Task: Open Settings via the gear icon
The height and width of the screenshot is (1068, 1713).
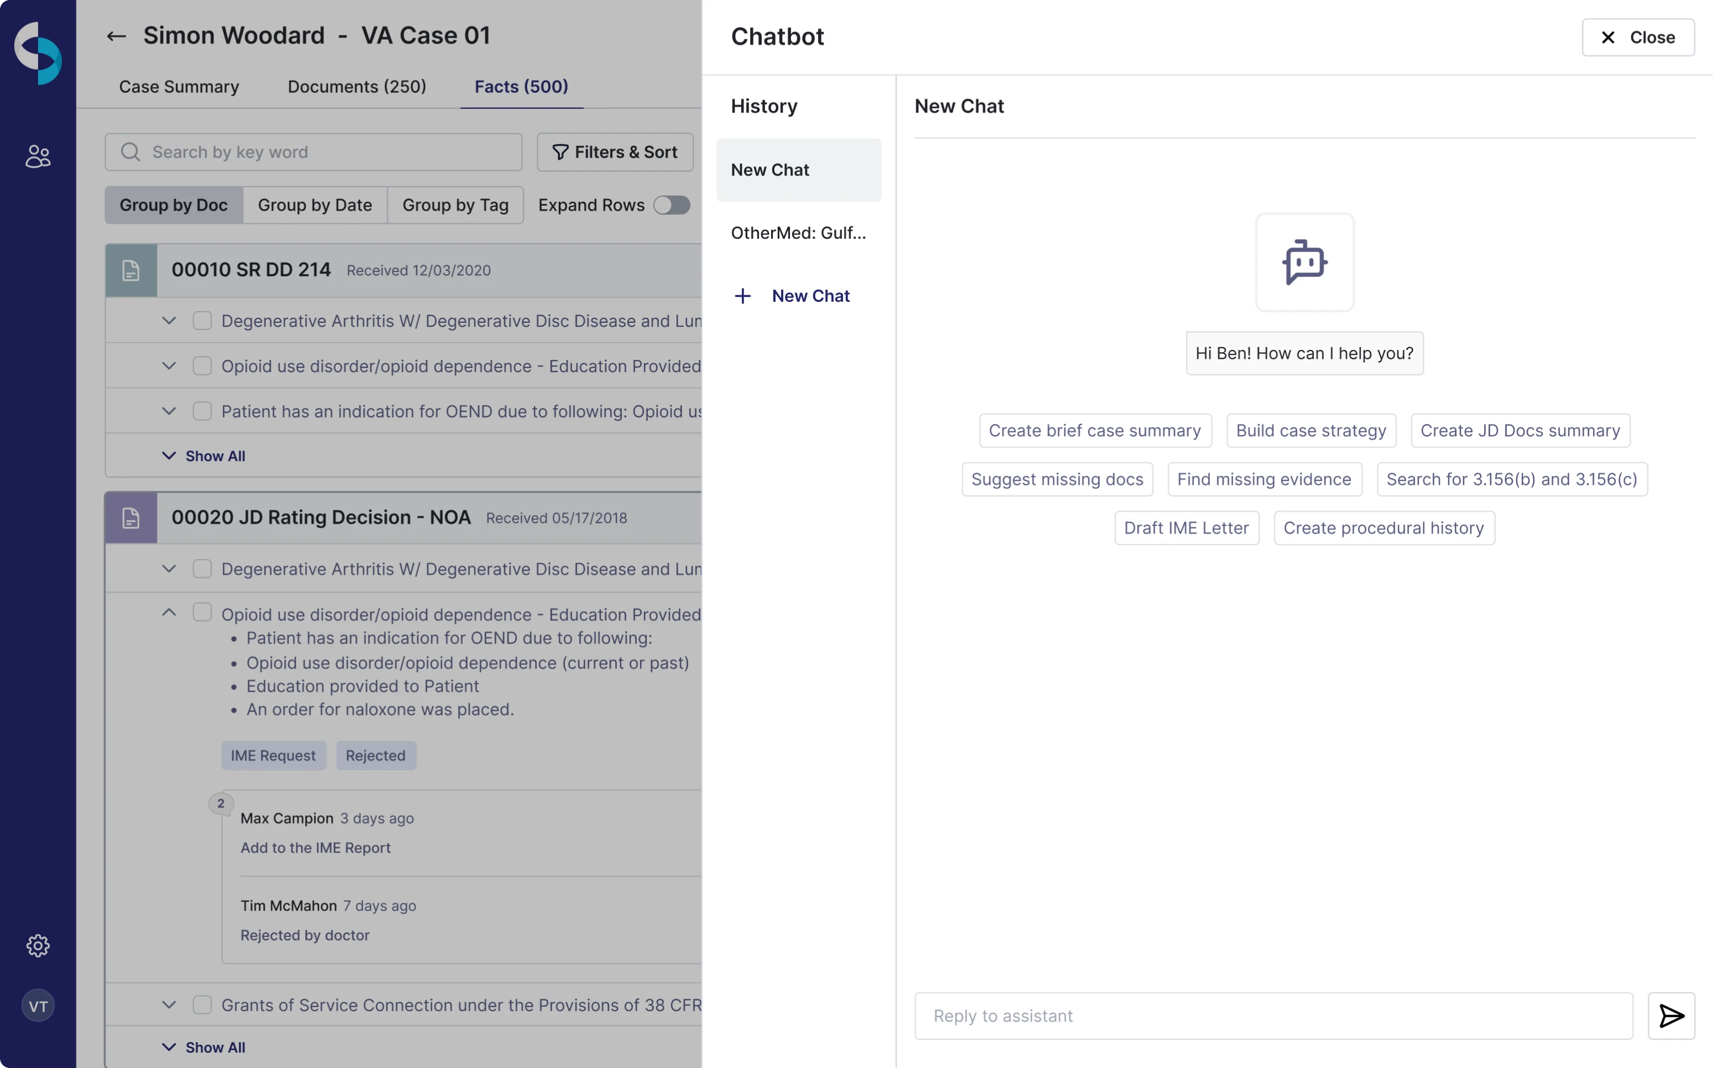Action: (38, 946)
